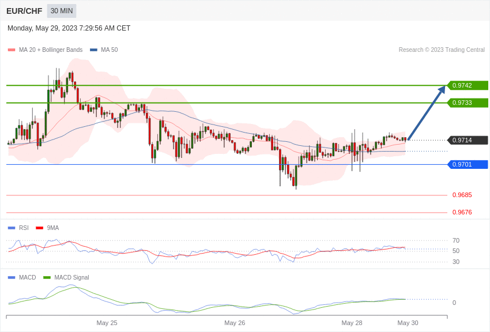Click the May 28 date axis label

pyautogui.click(x=352, y=323)
